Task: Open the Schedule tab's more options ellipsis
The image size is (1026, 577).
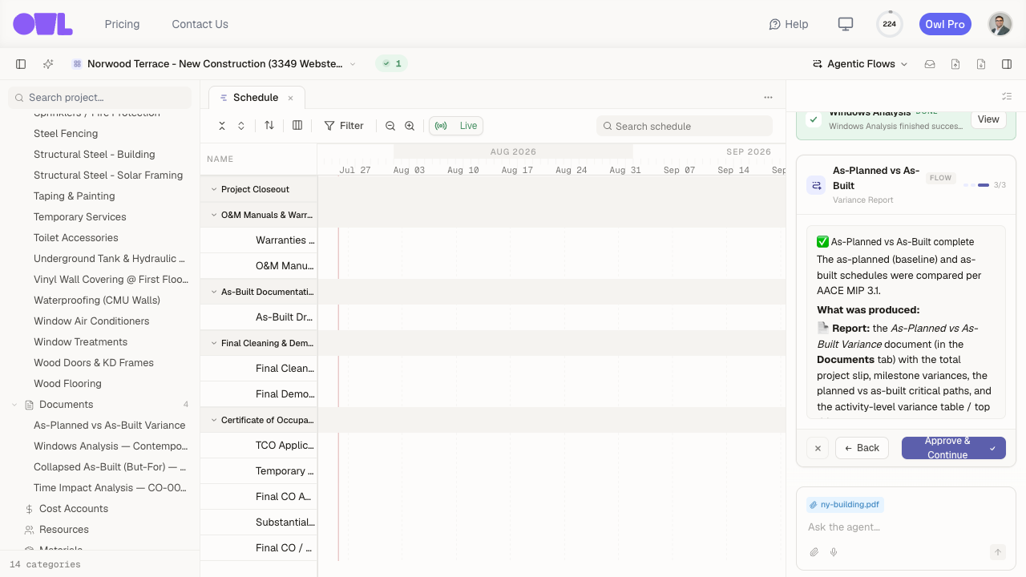Action: [x=768, y=98]
